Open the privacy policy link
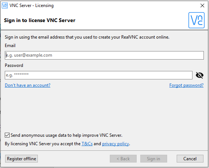Screen dimensions: 209x168 coord(116,144)
